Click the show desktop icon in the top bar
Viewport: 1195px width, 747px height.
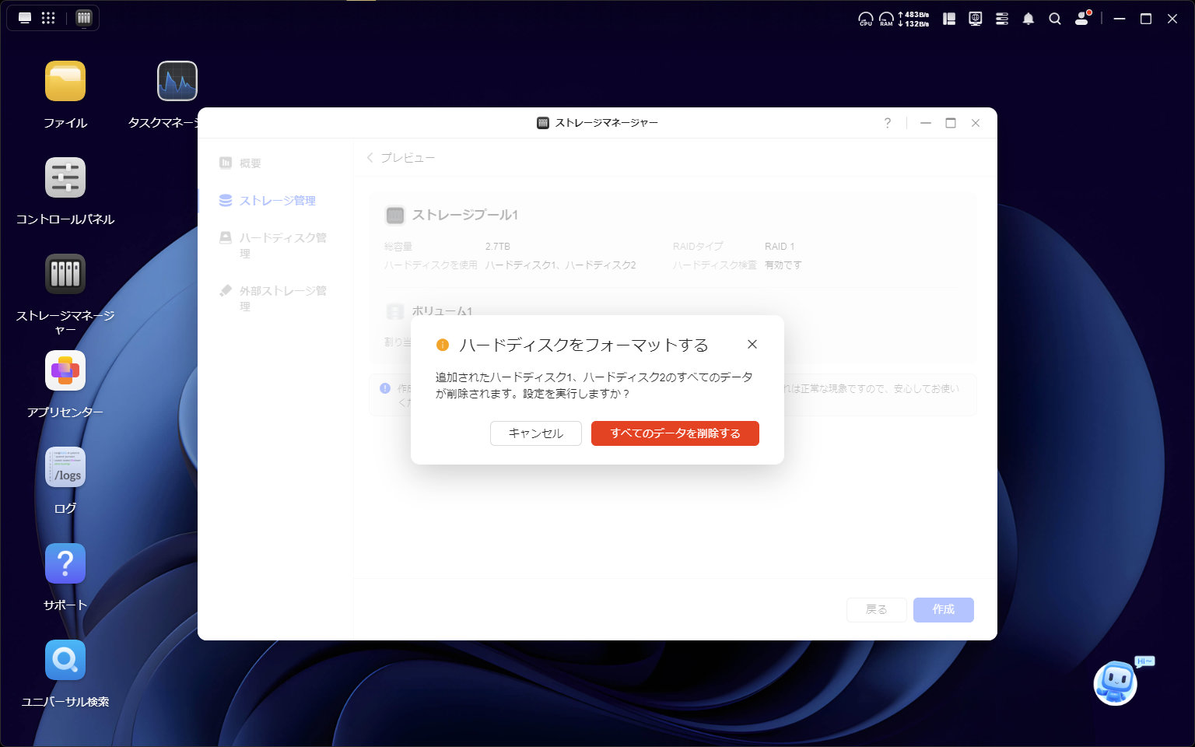(25, 18)
